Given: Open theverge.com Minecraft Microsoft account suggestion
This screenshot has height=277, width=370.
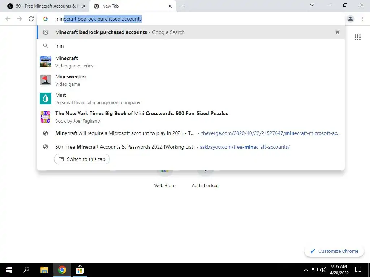Looking at the screenshot, I should (191, 133).
